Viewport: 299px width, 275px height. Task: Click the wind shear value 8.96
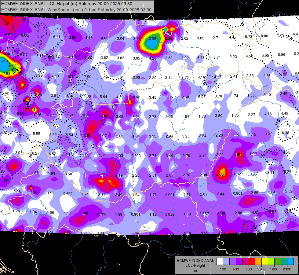click(282, 55)
